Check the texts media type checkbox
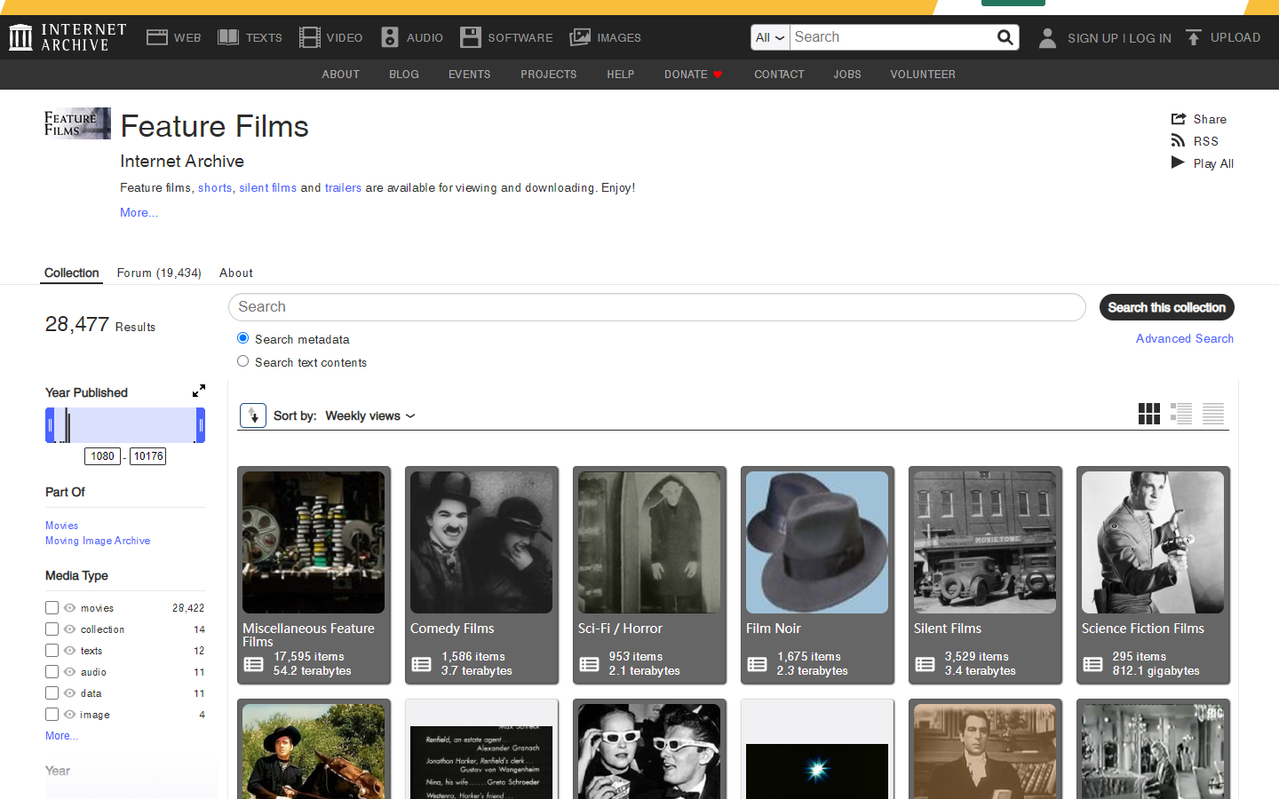Viewport: 1279px width, 799px height. pos(52,651)
